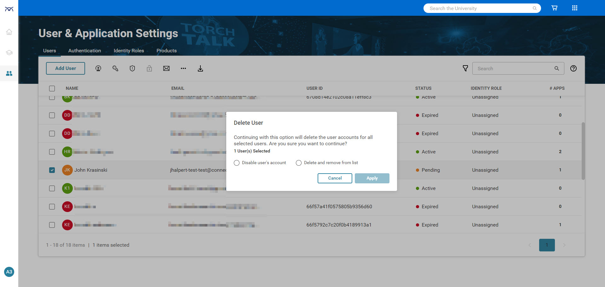The width and height of the screenshot is (605, 287).
Task: Uncheck the John Krasinski row checkbox
Action: (52, 170)
